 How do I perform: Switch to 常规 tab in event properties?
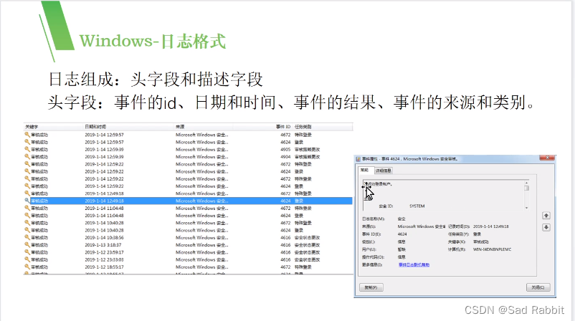tap(364, 170)
